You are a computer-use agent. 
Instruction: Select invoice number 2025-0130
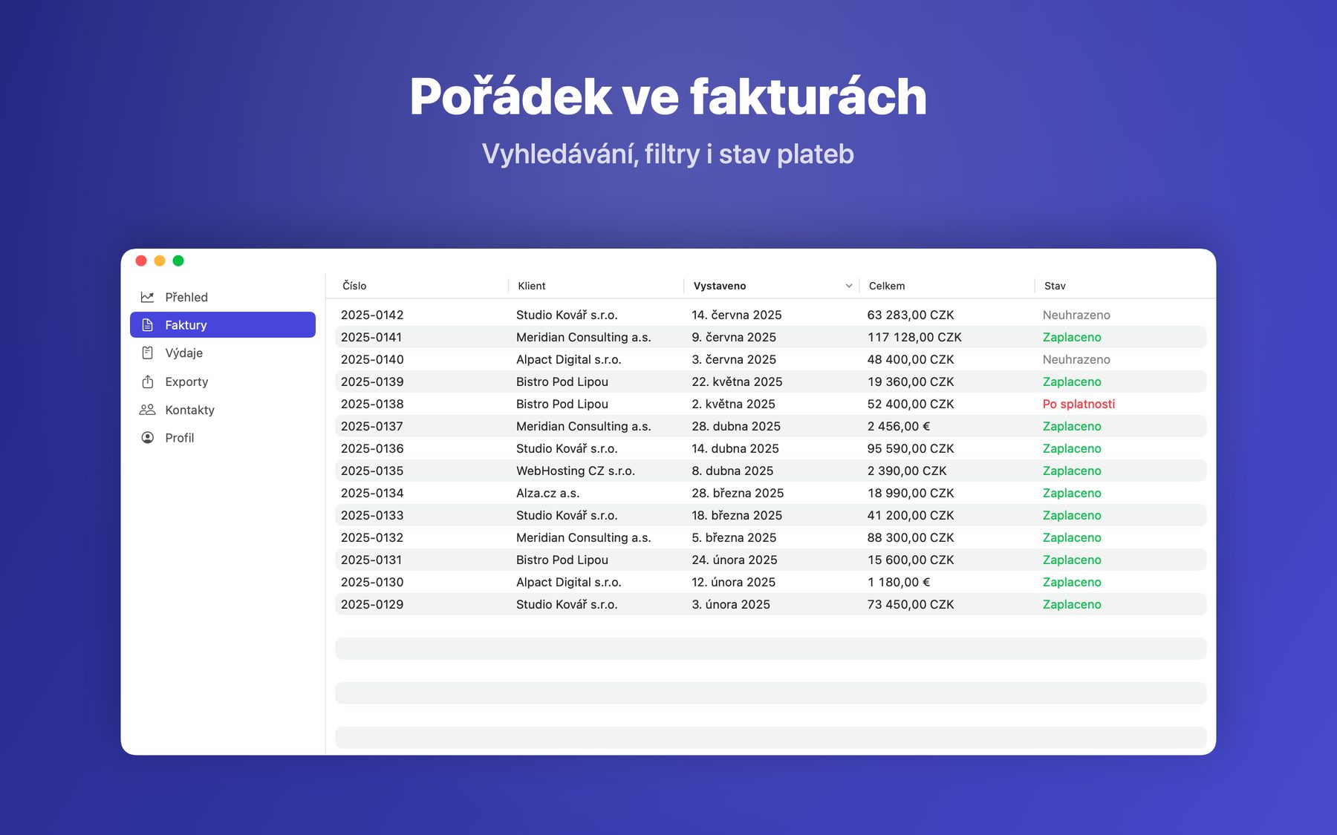pos(372,582)
